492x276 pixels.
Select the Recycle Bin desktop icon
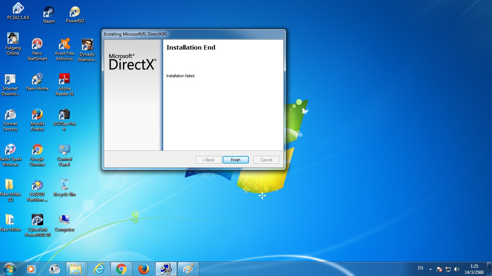pyautogui.click(x=64, y=188)
